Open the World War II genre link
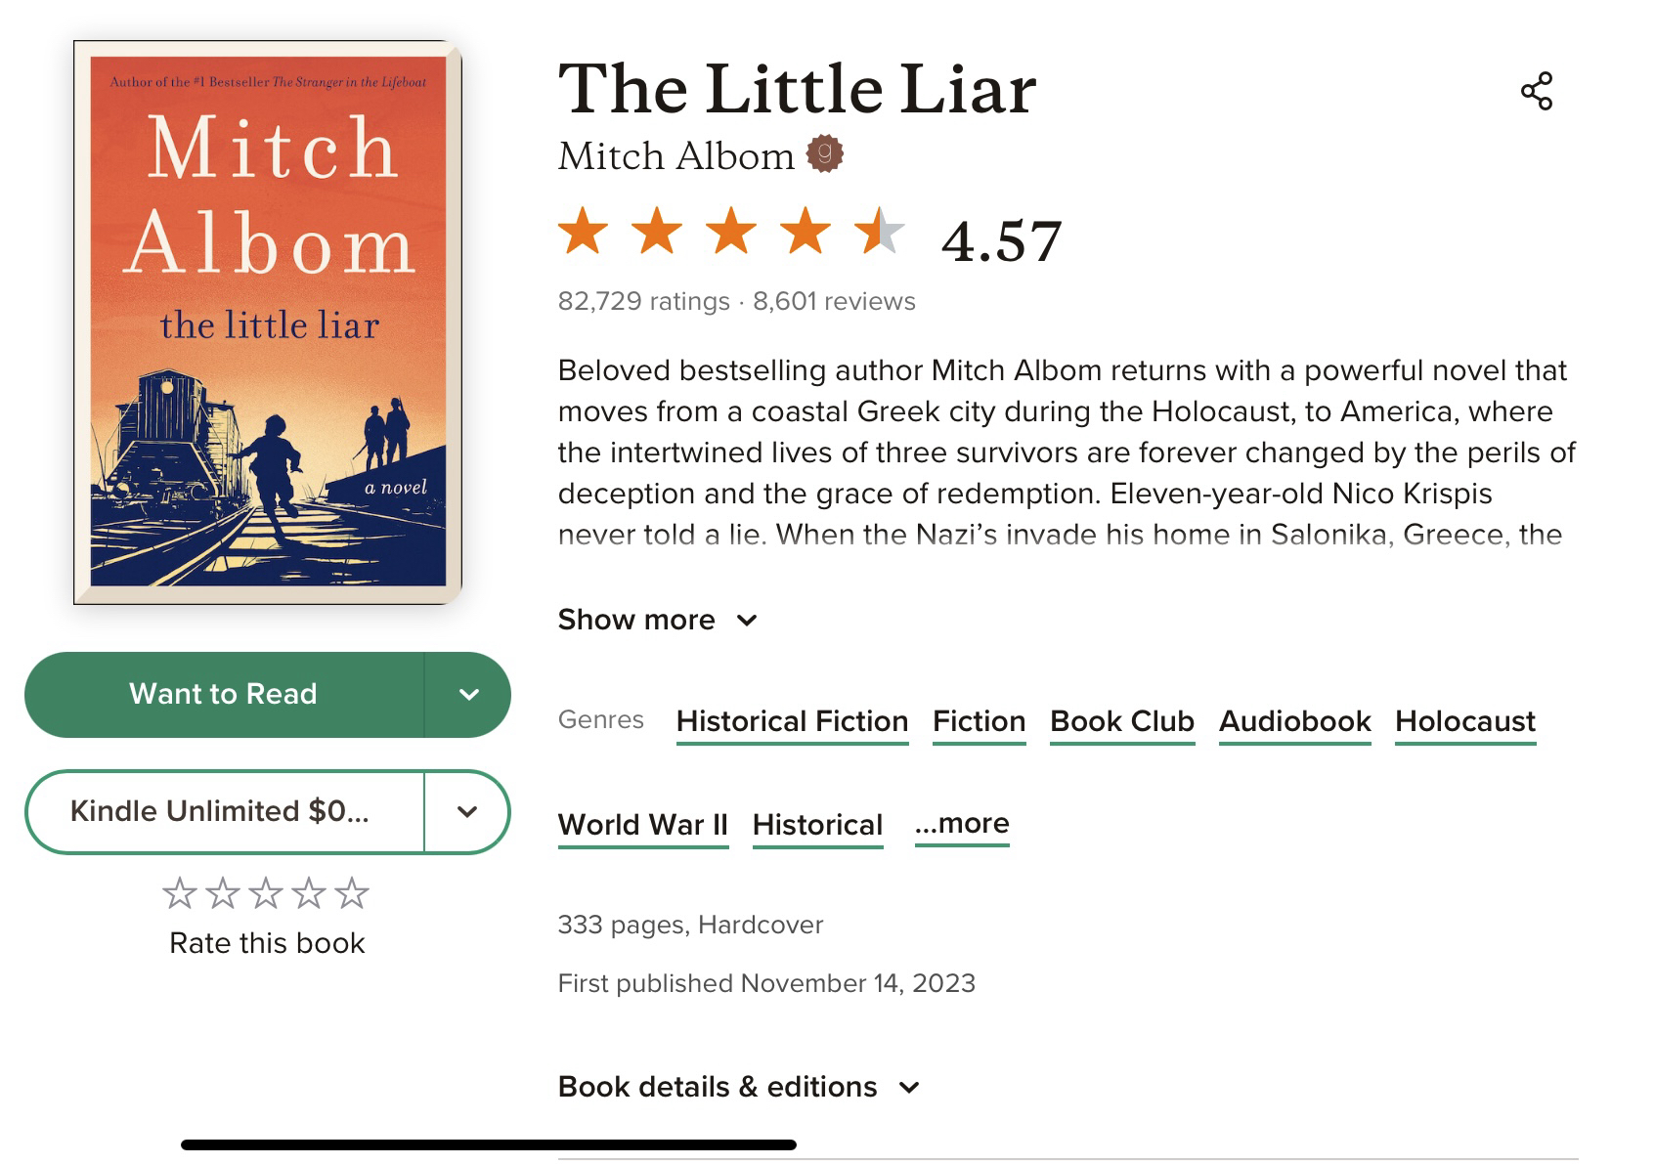 642,825
